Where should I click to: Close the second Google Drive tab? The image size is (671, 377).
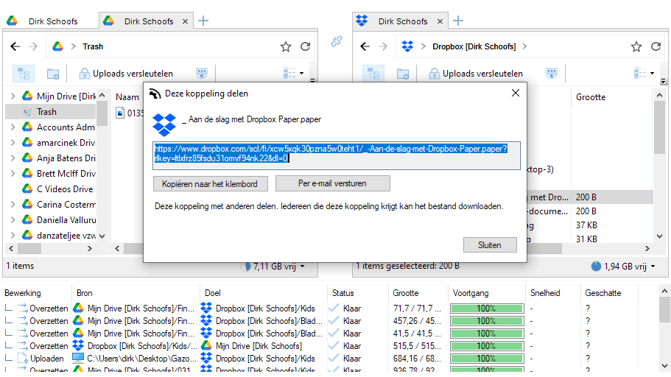[x=185, y=21]
